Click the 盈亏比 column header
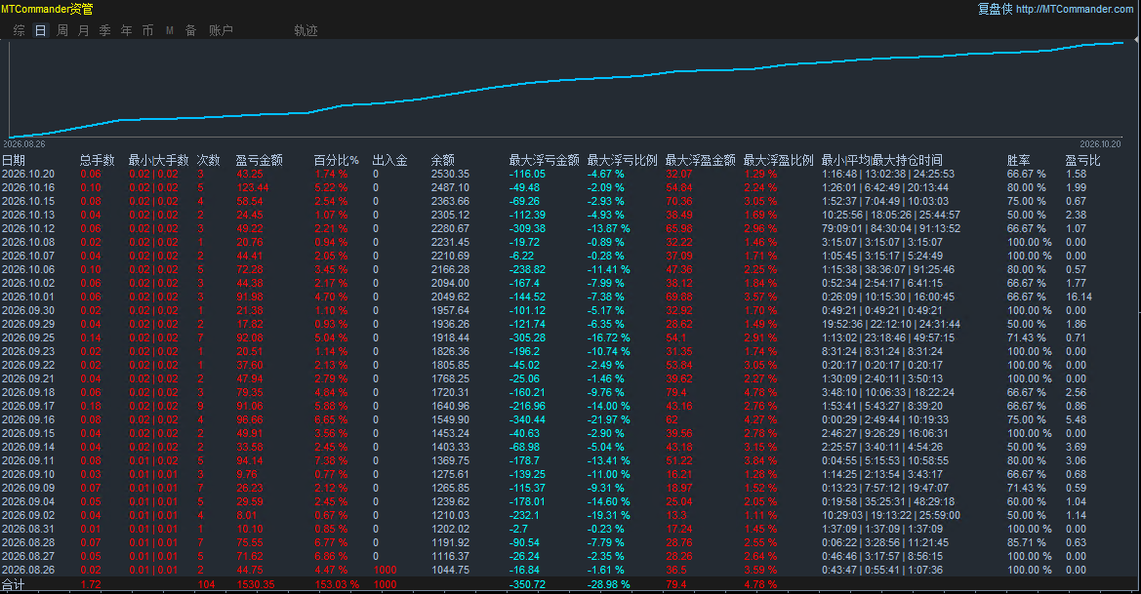Image resolution: width=1141 pixels, height=594 pixels. pyautogui.click(x=1082, y=160)
